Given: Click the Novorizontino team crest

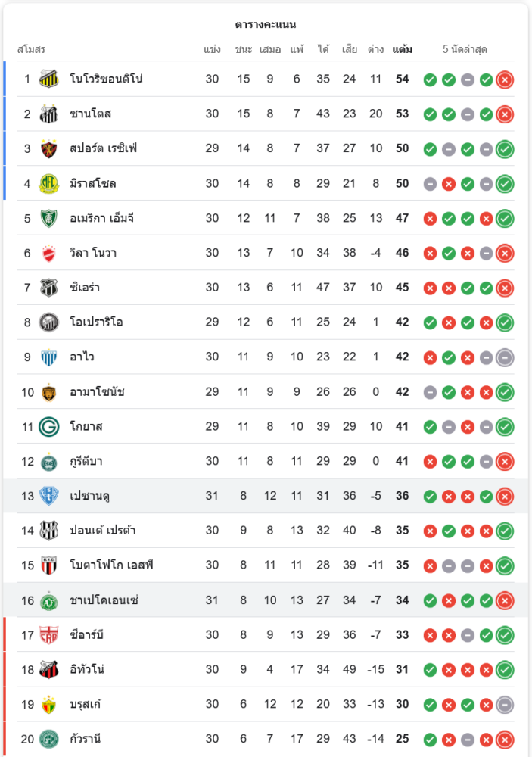Looking at the screenshot, I should point(49,79).
